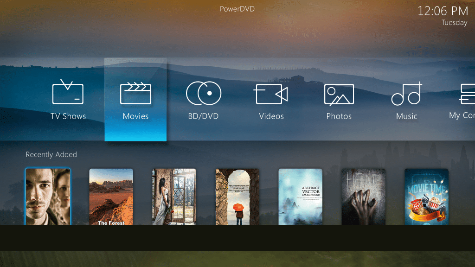The width and height of the screenshot is (475, 267).
Task: Click the "BD/DVD" text label
Action: coord(203,116)
